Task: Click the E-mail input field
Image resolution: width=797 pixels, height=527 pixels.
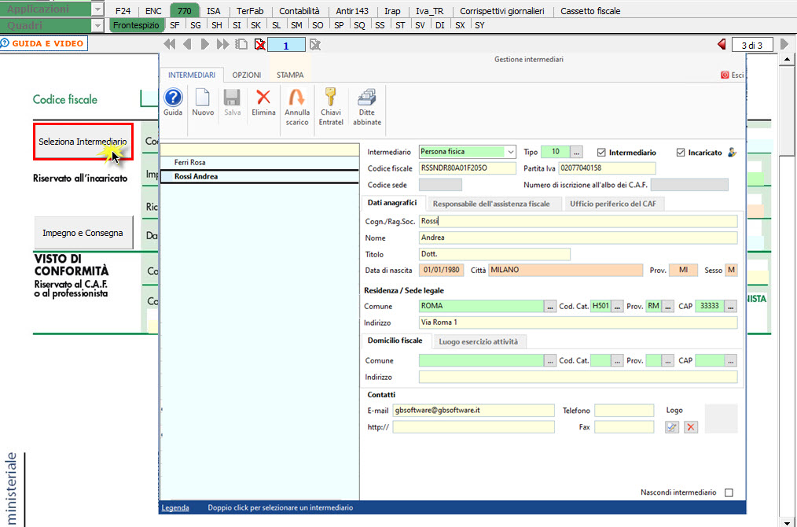Action: 473,410
